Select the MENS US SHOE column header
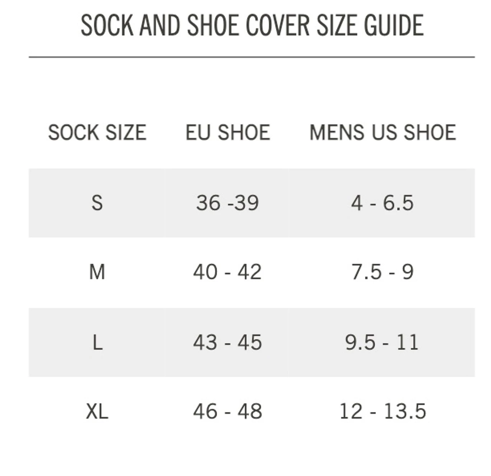The image size is (491, 476). [x=382, y=133]
